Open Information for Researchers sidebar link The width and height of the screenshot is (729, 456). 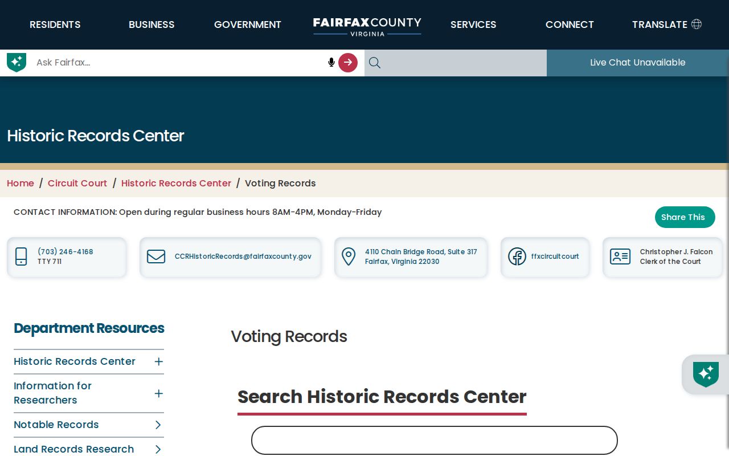click(53, 393)
